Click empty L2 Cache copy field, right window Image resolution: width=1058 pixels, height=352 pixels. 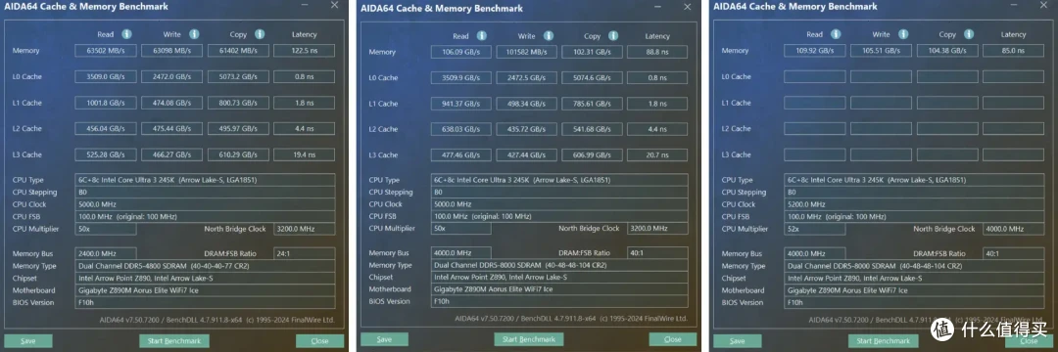point(947,128)
